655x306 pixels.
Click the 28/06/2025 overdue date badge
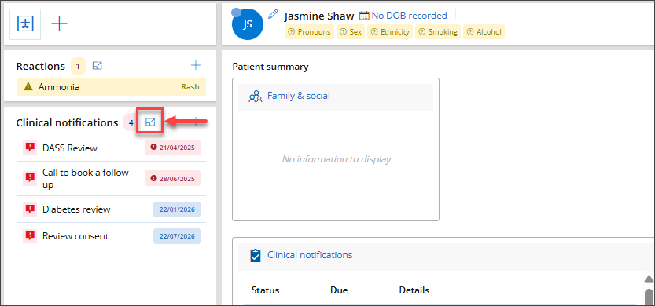tap(172, 178)
